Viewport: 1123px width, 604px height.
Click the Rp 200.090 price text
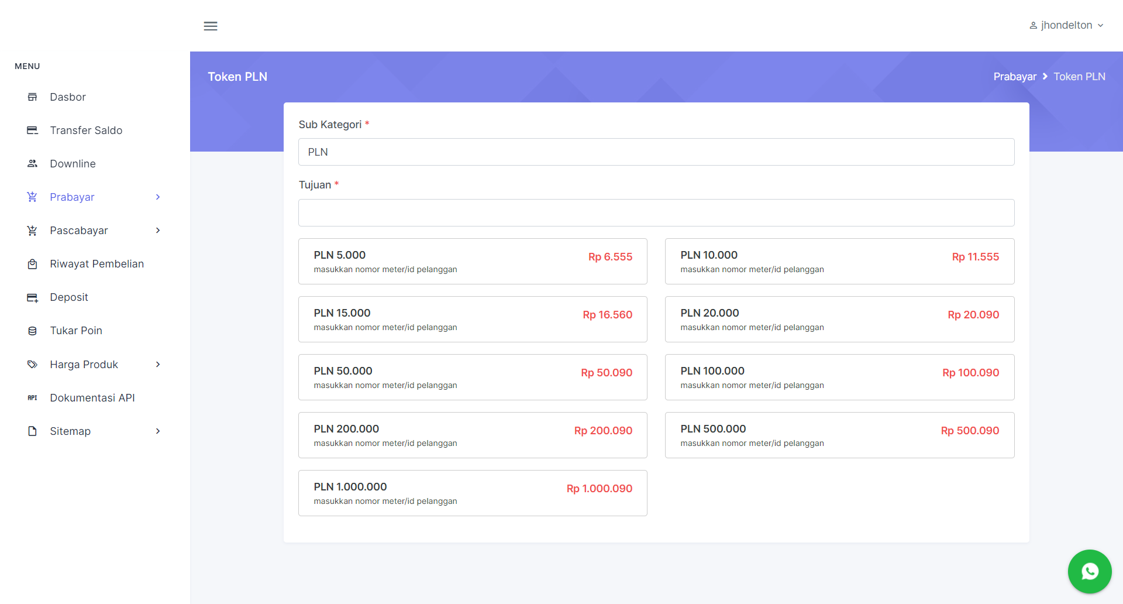(x=603, y=431)
